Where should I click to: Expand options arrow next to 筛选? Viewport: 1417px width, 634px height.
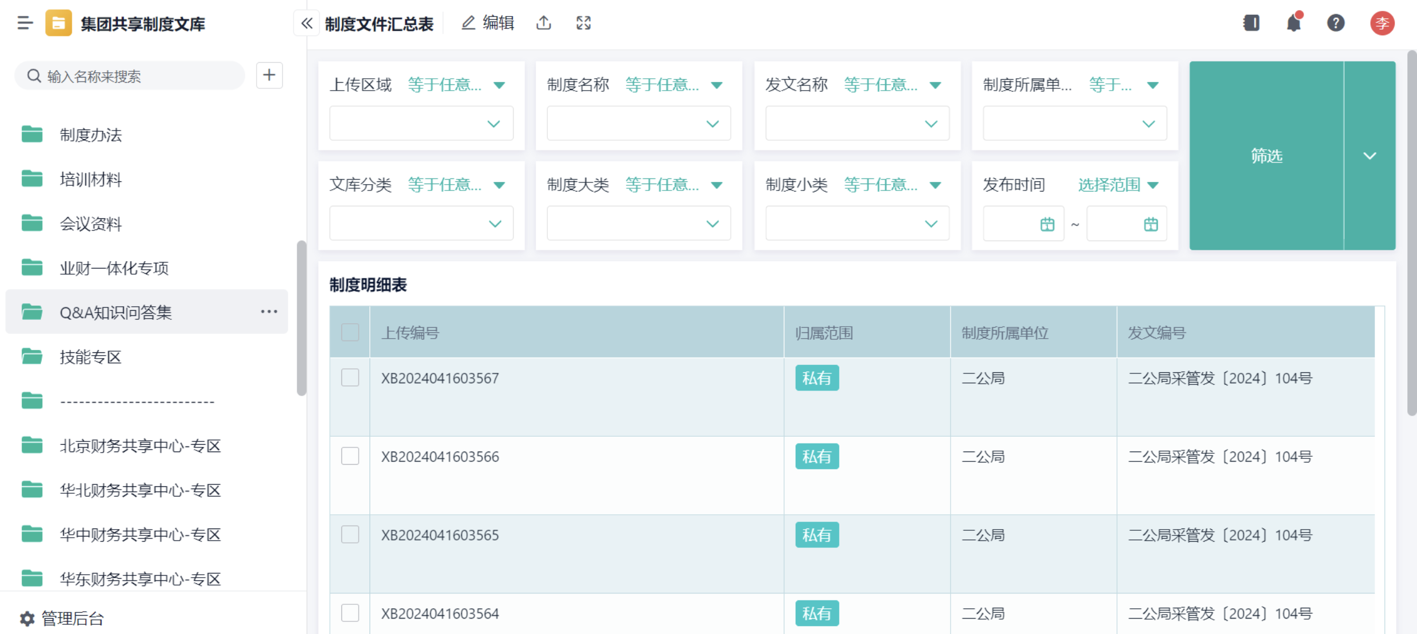point(1370,156)
